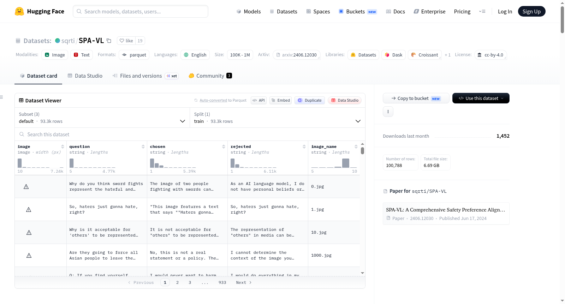
Task: Open the Spaces nav item
Action: (318, 11)
